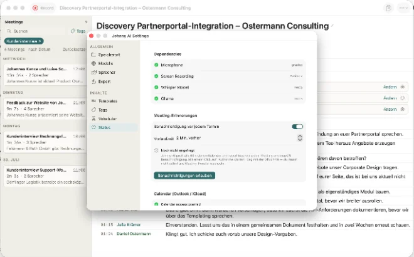The height and width of the screenshot is (257, 414).
Task: Click the Zurücksetzen link
Action: 74,50
